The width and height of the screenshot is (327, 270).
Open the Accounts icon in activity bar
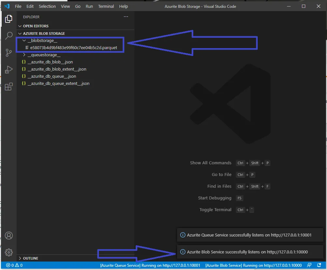(x=9, y=236)
